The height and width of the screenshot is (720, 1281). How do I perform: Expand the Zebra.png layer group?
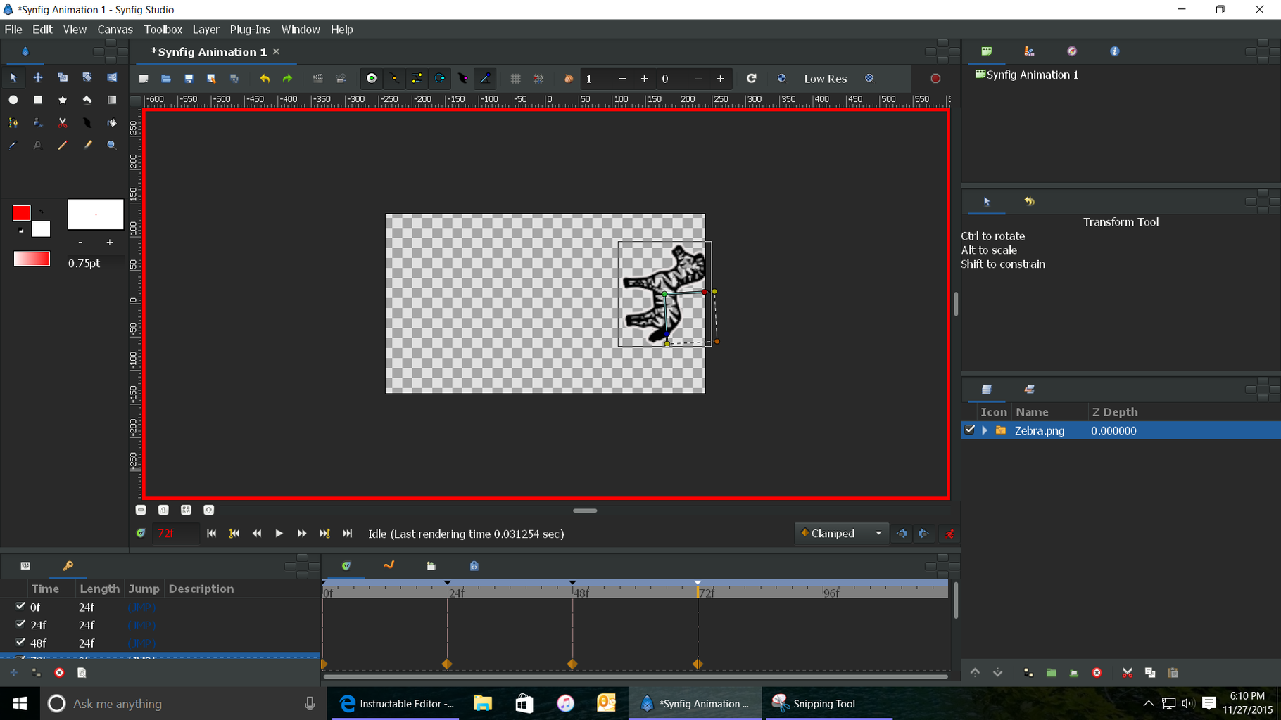tap(985, 430)
